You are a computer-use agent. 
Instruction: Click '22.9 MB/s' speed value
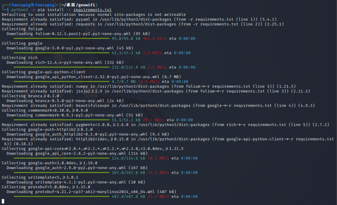[158, 197]
